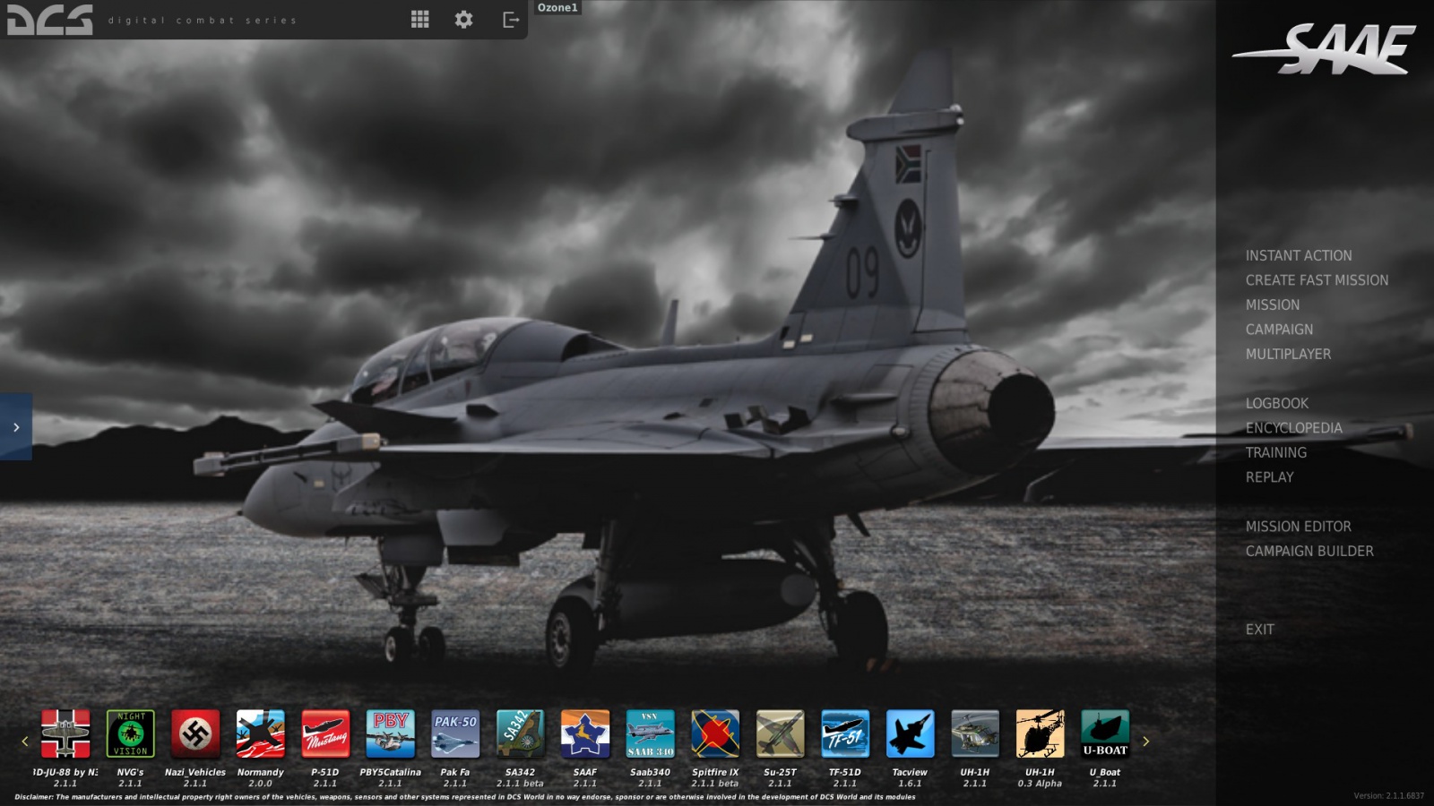Viewport: 1434px width, 806px height.
Task: Select the PBY5Catalina module icon
Action: point(391,734)
